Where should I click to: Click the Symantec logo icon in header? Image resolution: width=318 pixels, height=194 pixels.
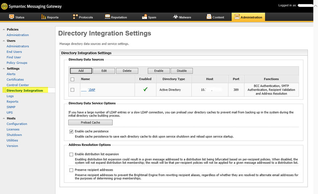4,6
